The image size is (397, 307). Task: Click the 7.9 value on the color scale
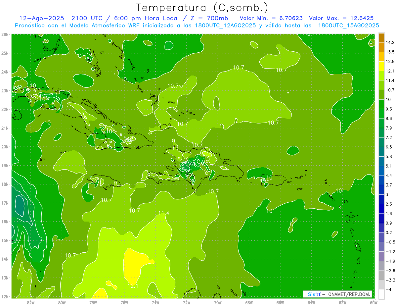389,128
